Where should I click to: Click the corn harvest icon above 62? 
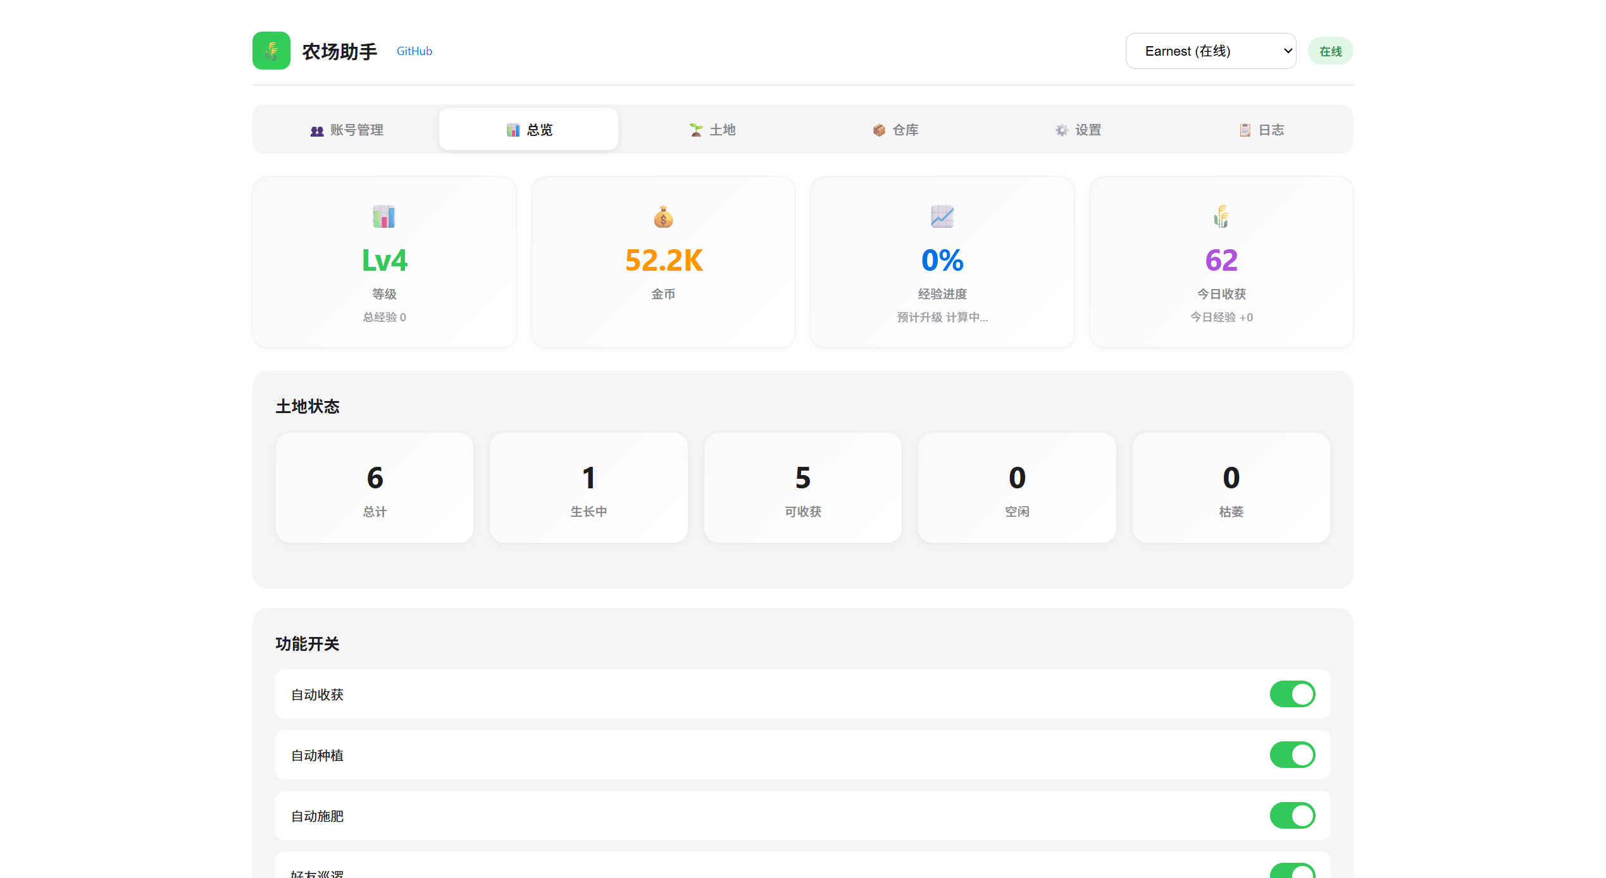click(1221, 217)
